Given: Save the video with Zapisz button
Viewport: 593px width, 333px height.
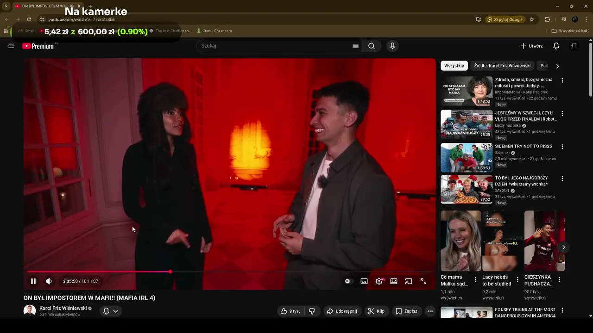Looking at the screenshot, I should 406,311.
